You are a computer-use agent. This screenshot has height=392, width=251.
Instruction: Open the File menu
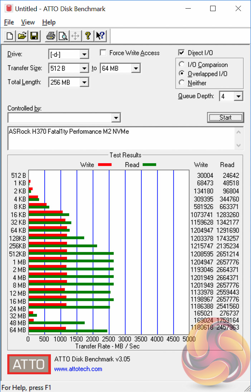[9, 22]
